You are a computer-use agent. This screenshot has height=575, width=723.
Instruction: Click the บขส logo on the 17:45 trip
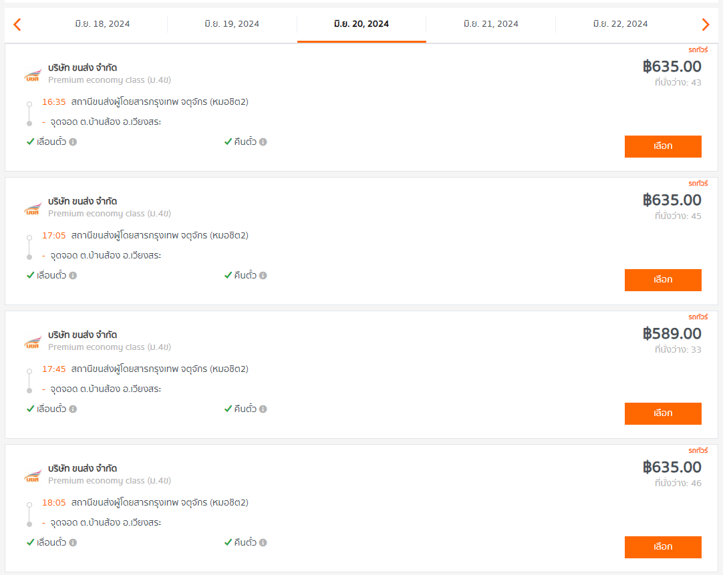click(33, 342)
